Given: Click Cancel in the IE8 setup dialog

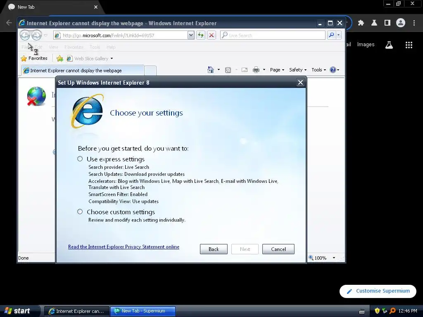Looking at the screenshot, I should click(x=278, y=249).
